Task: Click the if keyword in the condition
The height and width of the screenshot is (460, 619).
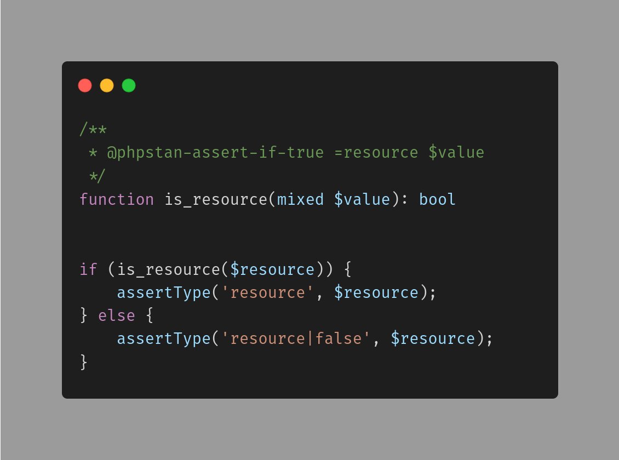Action: pos(87,269)
